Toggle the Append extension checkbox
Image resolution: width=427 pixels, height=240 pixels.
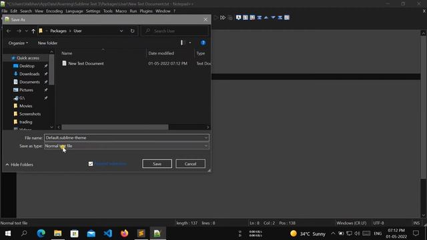point(91,164)
